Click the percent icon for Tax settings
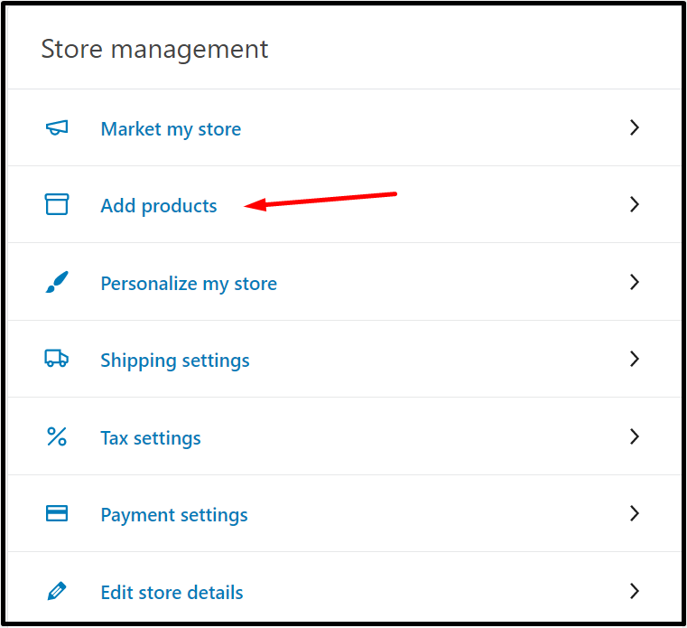This screenshot has height=628, width=687. tap(57, 436)
